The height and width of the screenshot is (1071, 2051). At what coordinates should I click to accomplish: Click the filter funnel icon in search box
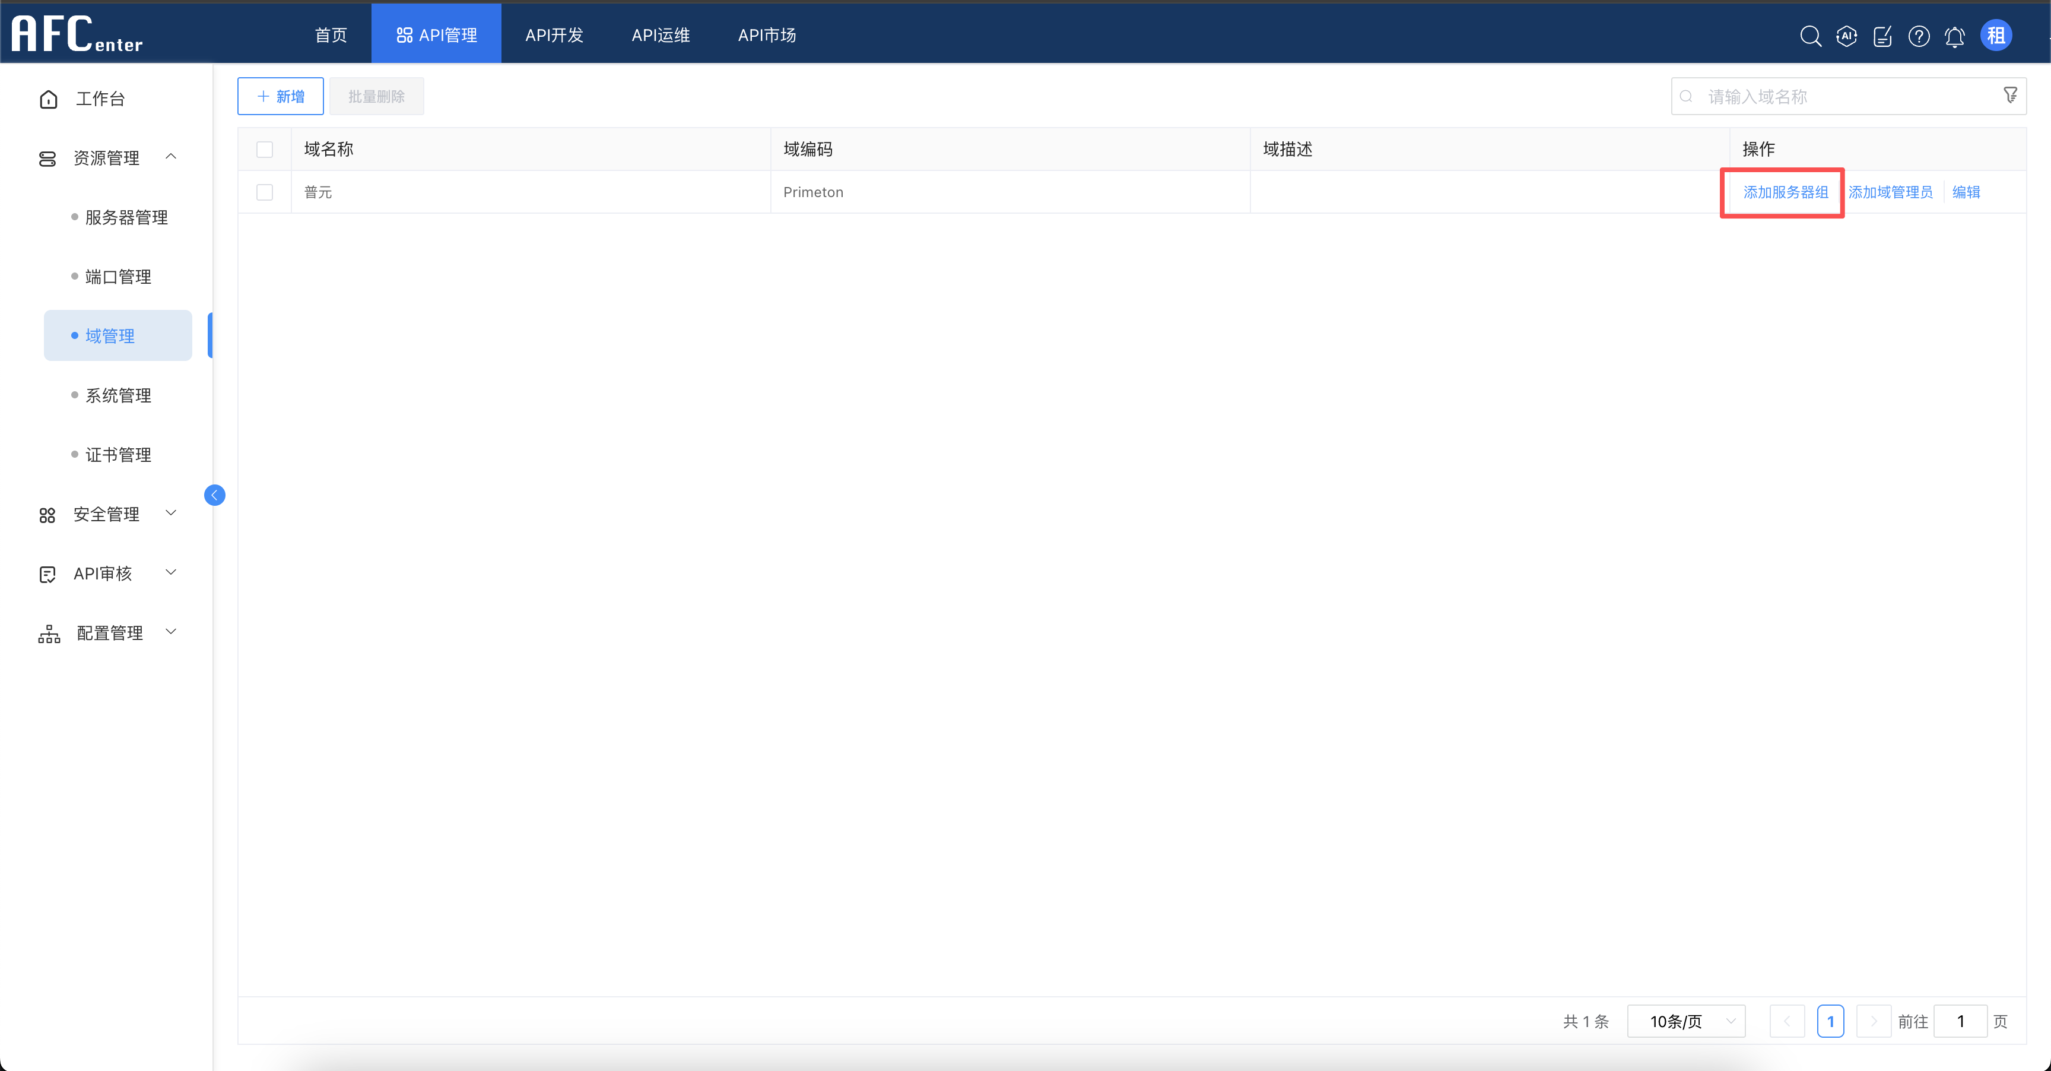tap(2011, 96)
